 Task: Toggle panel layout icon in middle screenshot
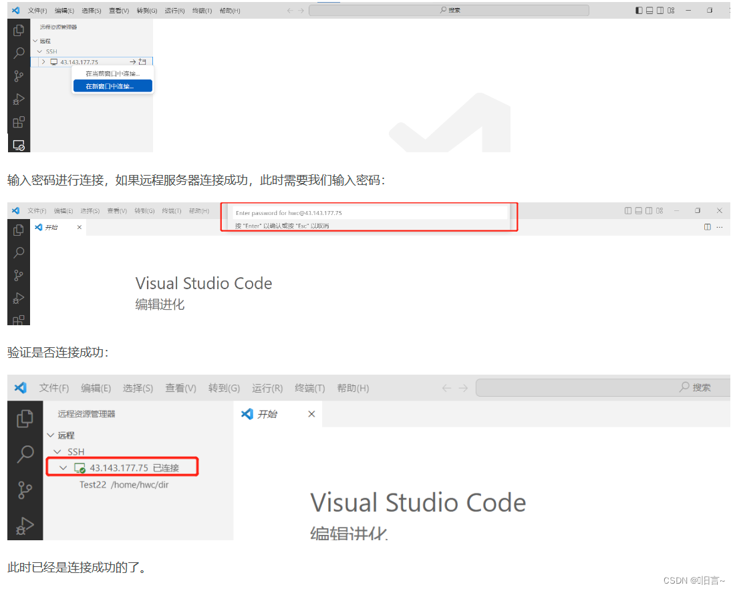point(638,211)
